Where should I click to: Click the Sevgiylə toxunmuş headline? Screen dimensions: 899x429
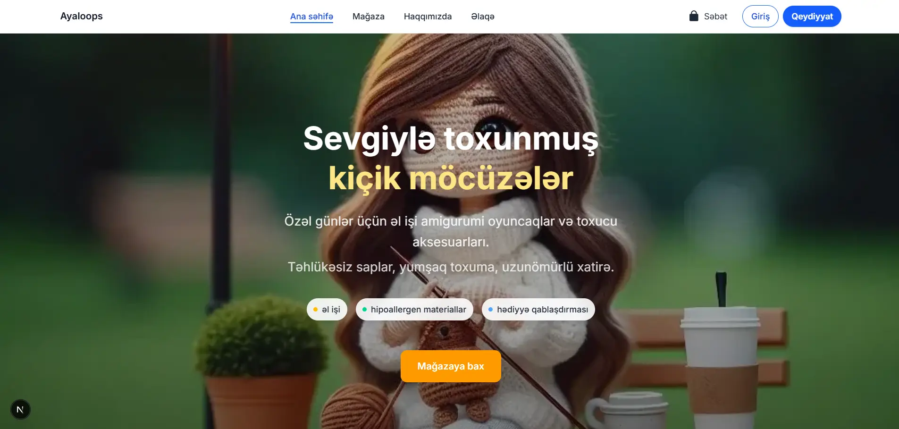451,139
